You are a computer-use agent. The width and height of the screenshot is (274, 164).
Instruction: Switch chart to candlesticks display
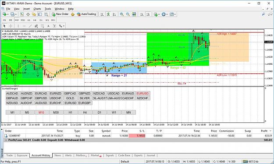click(108, 14)
